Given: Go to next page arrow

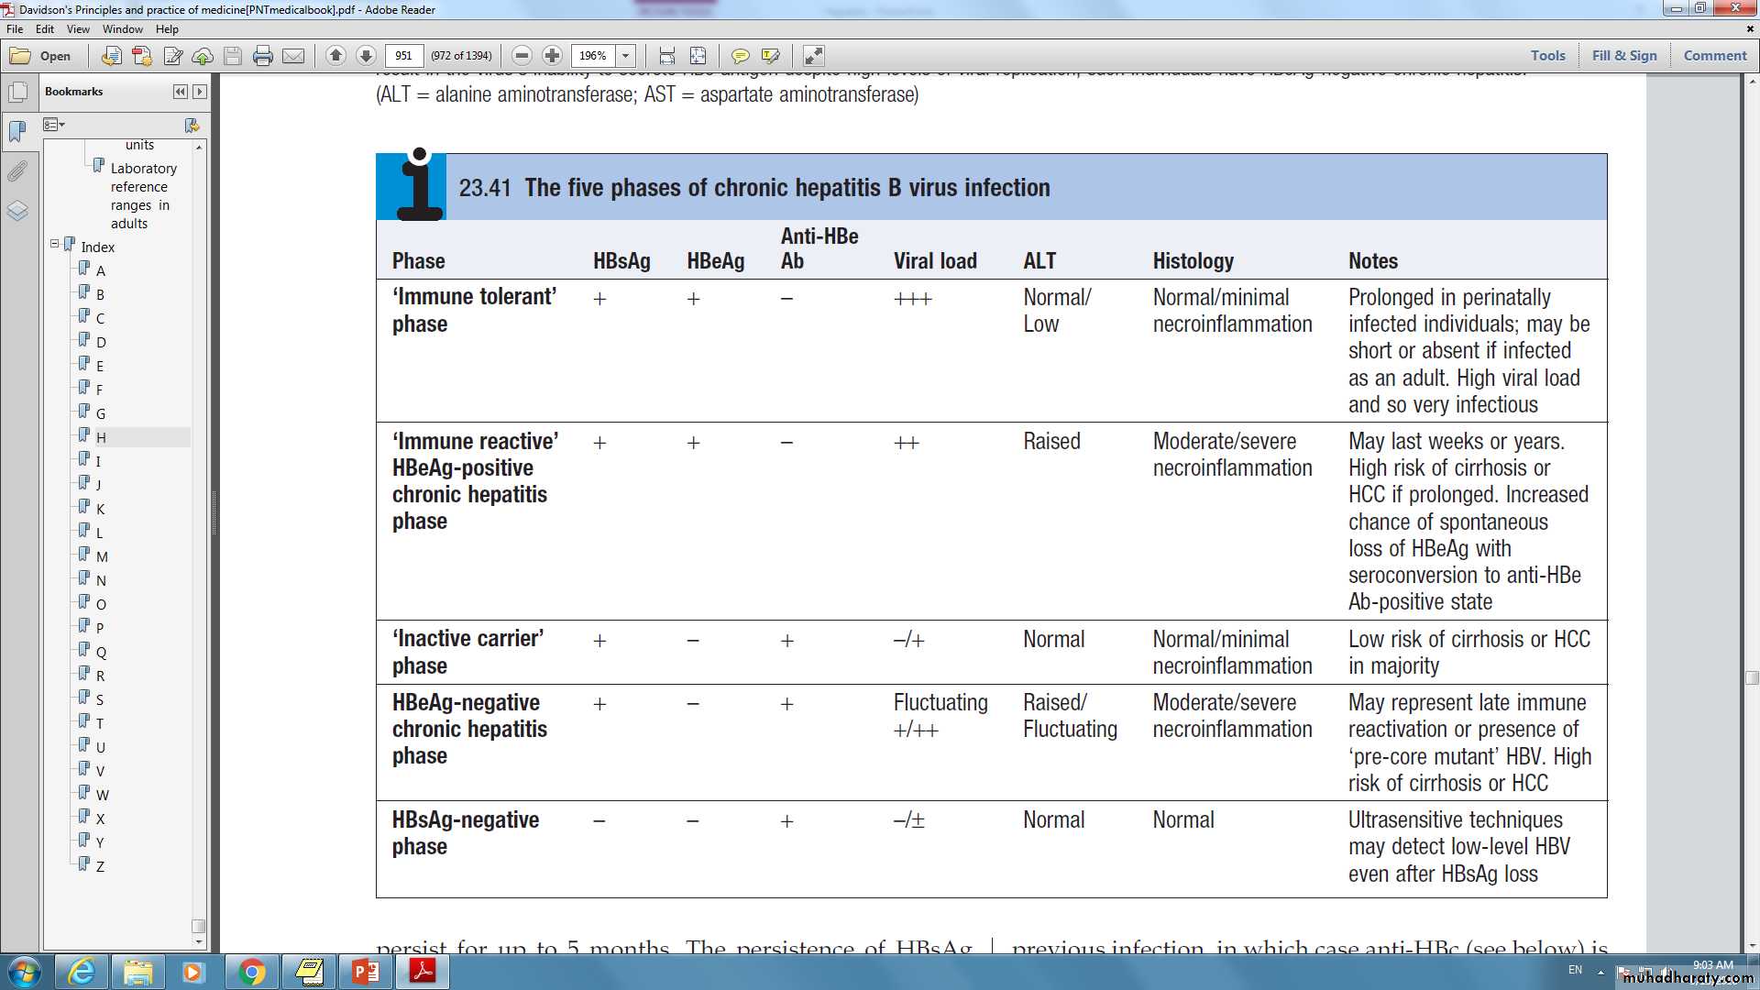Looking at the screenshot, I should coord(366,56).
